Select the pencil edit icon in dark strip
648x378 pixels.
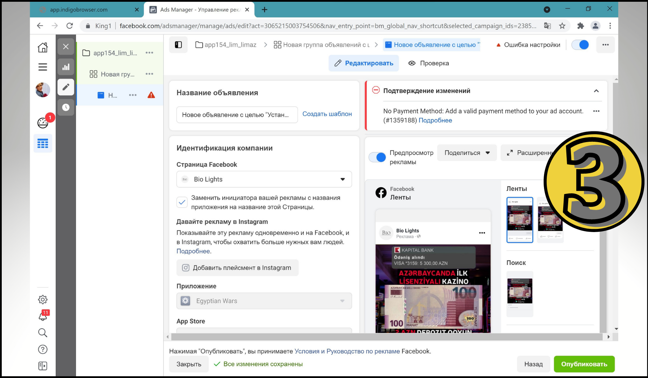tap(66, 87)
